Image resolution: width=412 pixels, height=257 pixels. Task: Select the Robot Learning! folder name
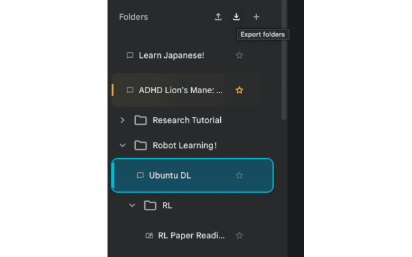click(x=185, y=145)
